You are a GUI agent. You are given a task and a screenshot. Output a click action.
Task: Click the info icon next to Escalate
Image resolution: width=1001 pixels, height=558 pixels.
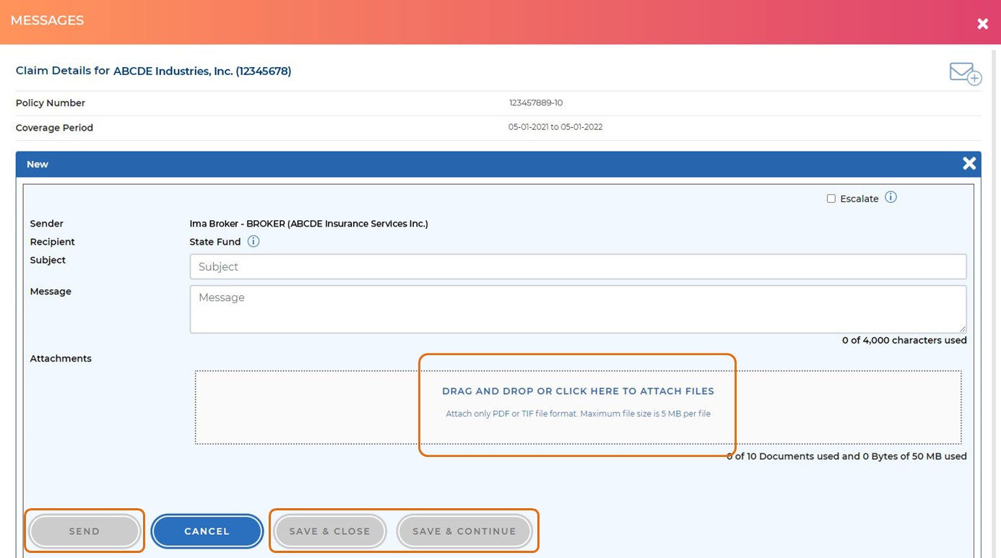[x=890, y=197]
